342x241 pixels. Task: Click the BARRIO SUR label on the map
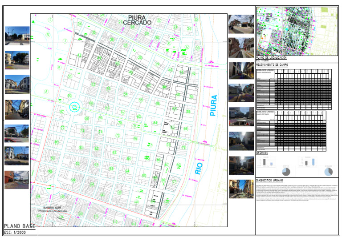pyautogui.click(x=52, y=208)
